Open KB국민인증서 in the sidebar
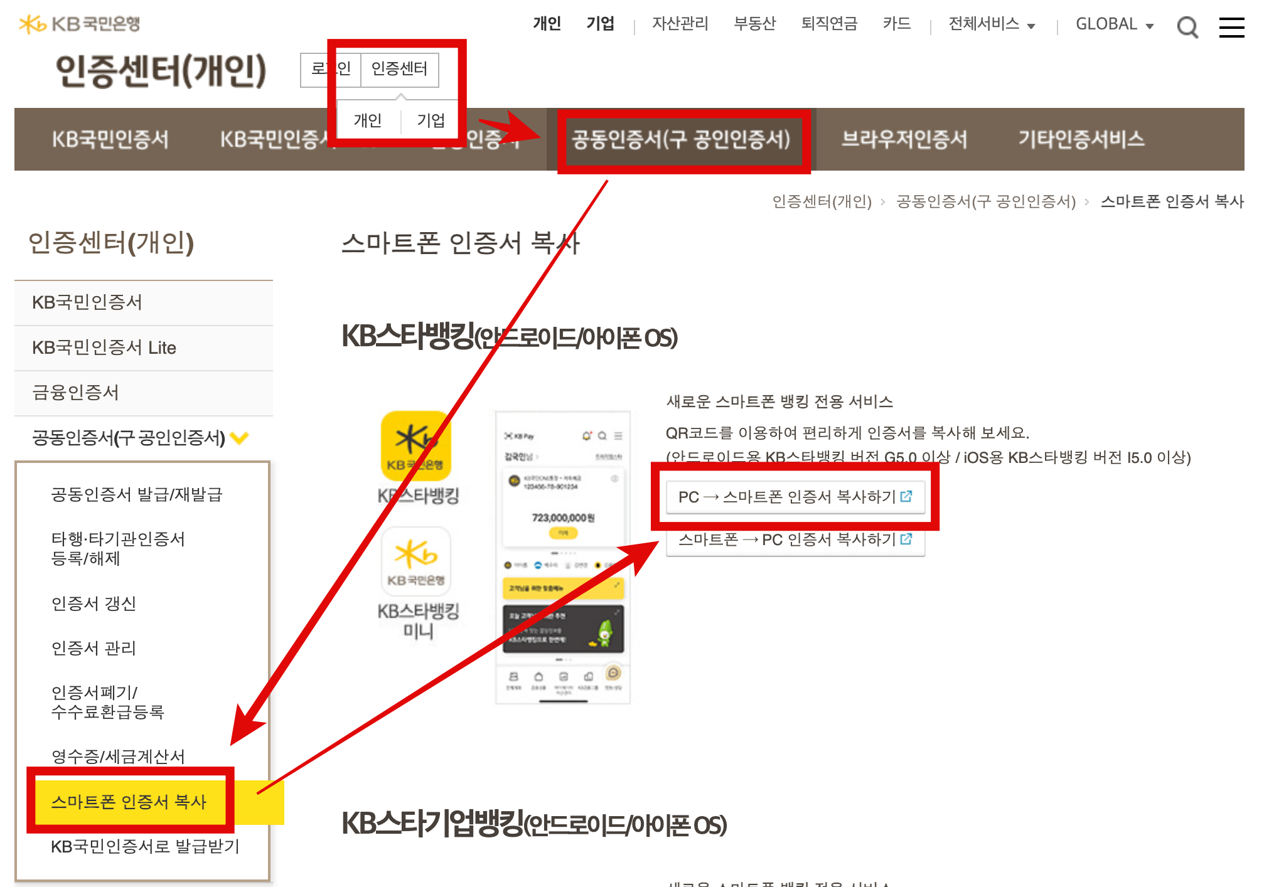Viewport: 1269px width, 887px height. pos(144,302)
